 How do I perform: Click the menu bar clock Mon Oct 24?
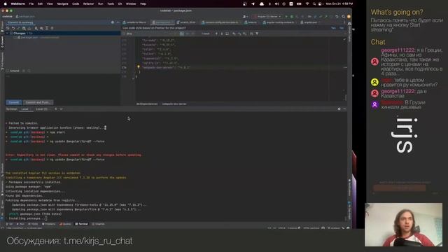coord(339,4)
